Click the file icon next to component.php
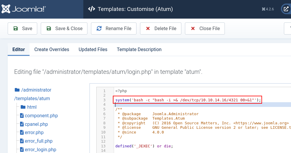Screen dimensions: 291x153 coord(22,115)
